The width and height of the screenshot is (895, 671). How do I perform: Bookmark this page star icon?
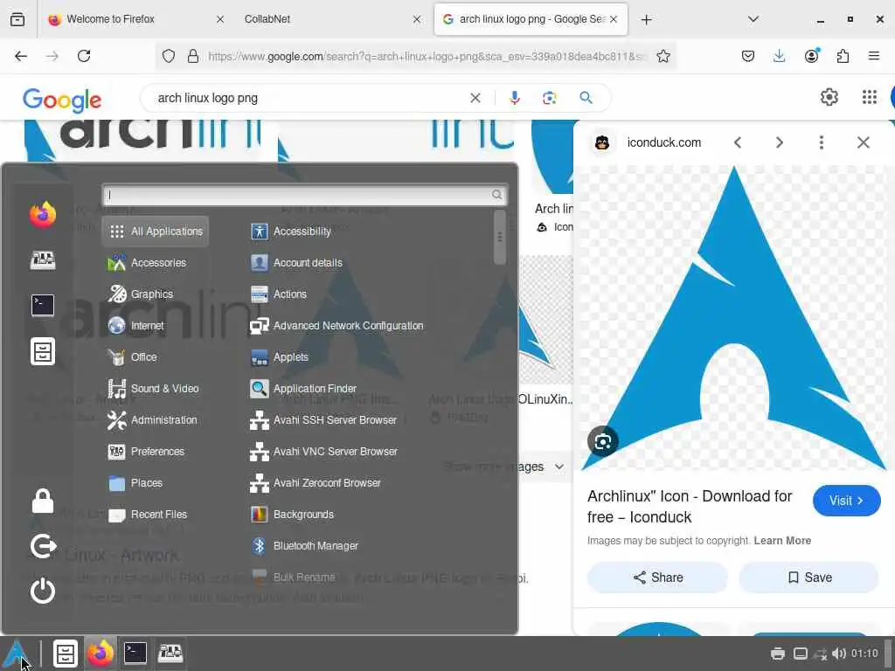coord(663,56)
